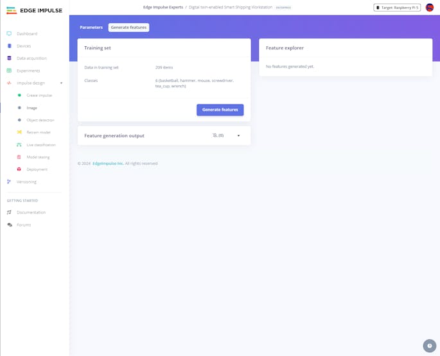Click the dot beside Object detection
440x356 pixels.
click(19, 120)
